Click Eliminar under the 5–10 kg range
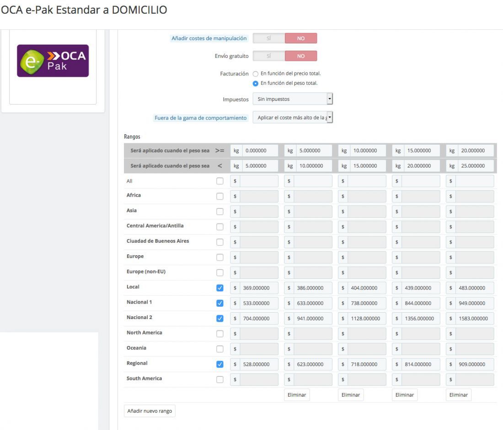Screen dimensions: 503x430 [297, 395]
